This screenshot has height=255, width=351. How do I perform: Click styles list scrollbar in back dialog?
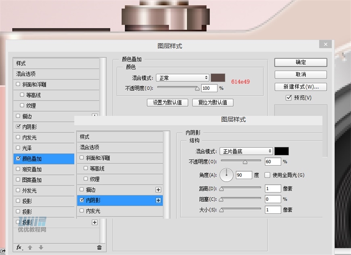tap(103, 87)
